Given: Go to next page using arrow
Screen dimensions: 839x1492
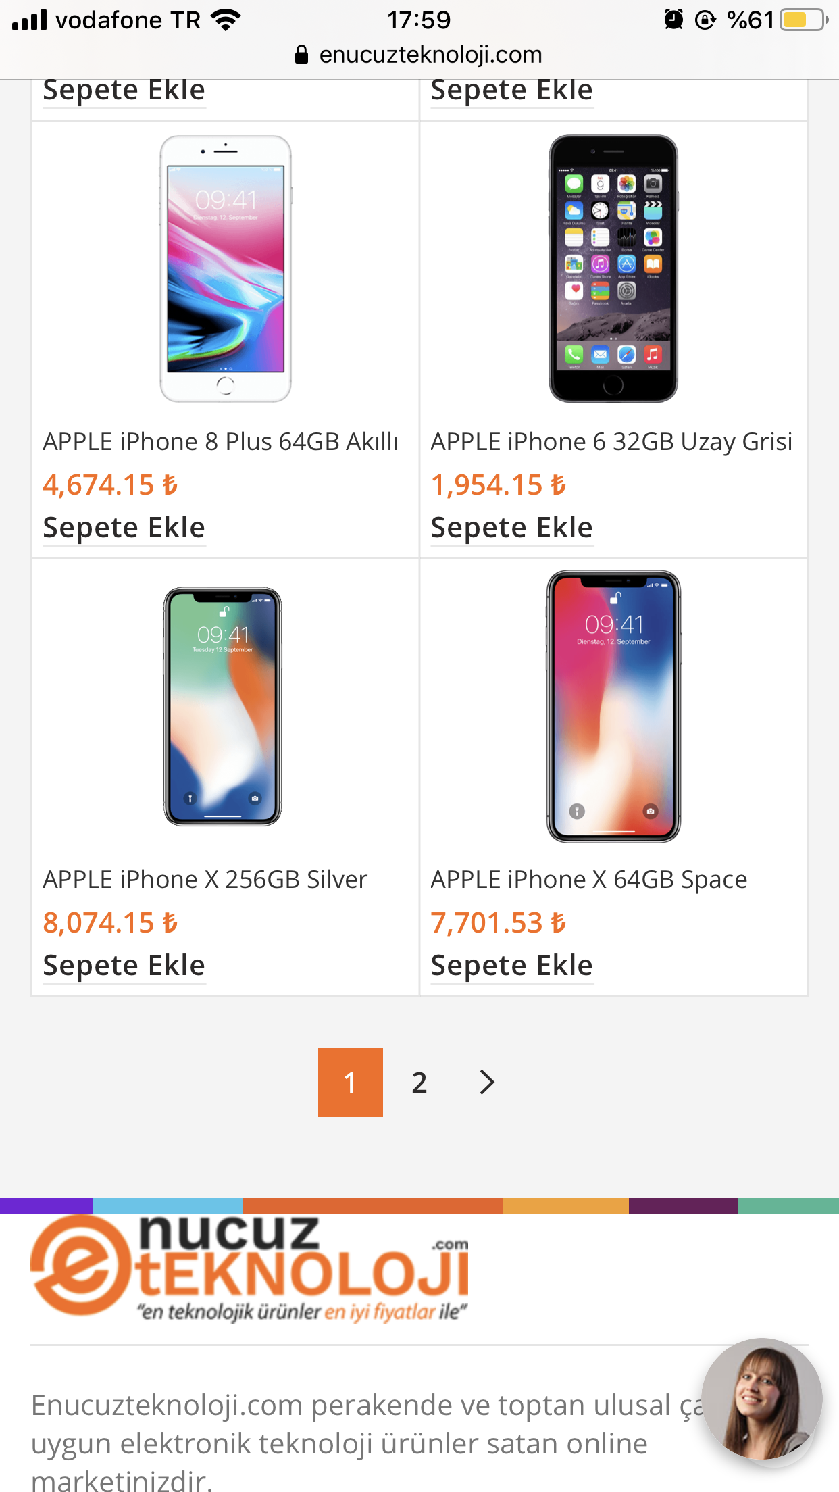Looking at the screenshot, I should 486,1082.
